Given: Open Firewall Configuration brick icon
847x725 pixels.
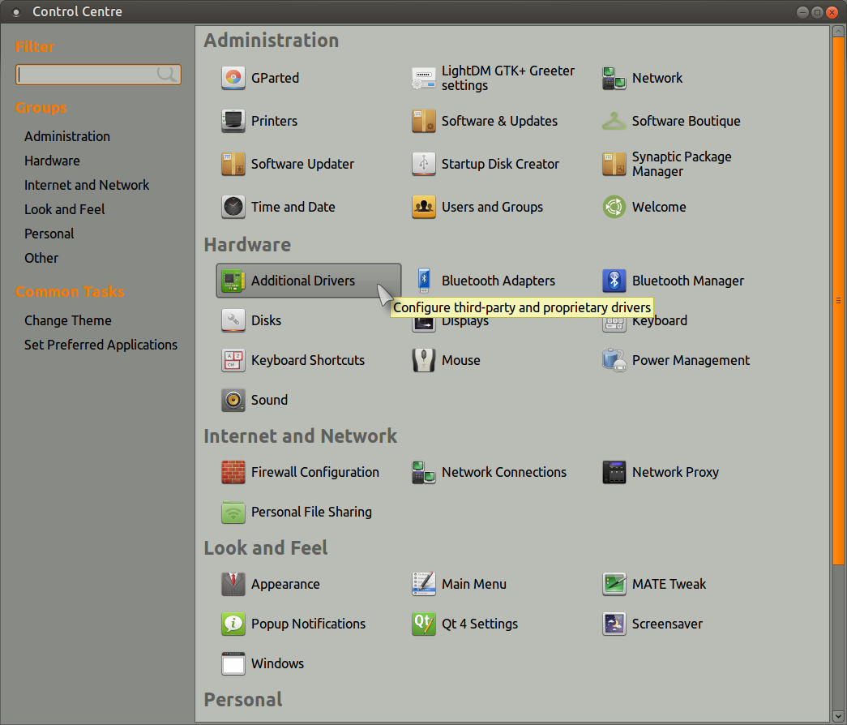Looking at the screenshot, I should tap(233, 472).
